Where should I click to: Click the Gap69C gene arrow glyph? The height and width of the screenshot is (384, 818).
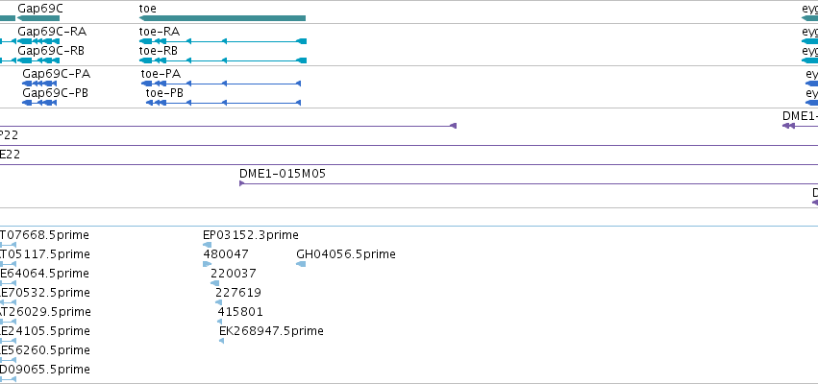[38, 18]
